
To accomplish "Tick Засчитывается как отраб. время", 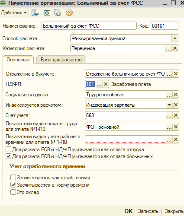I will [13, 178].
